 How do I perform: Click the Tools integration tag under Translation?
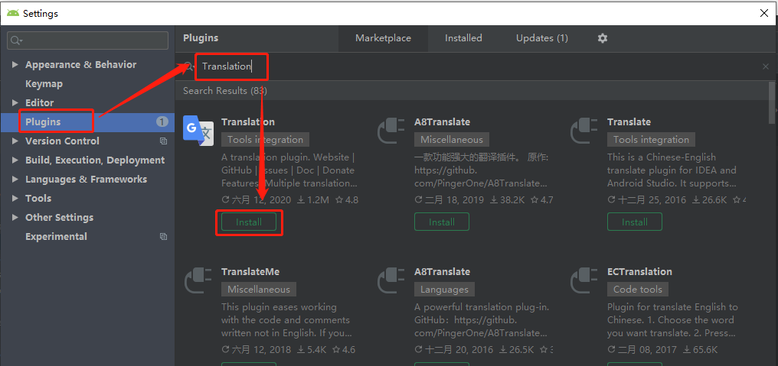265,140
